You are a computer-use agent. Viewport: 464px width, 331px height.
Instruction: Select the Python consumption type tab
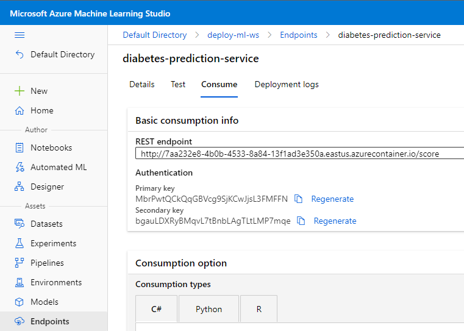click(x=209, y=309)
